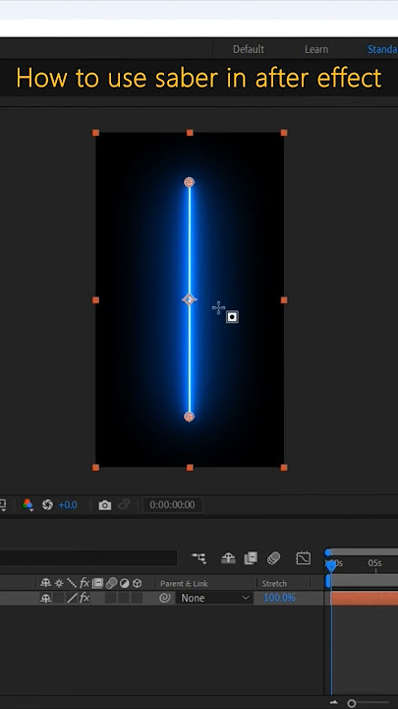Click the layer anchor point at saber center
This screenshot has height=709, width=398.
[190, 299]
